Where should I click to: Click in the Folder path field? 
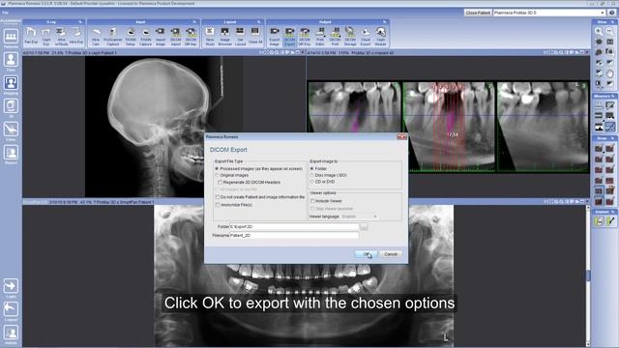pyautogui.click(x=294, y=227)
